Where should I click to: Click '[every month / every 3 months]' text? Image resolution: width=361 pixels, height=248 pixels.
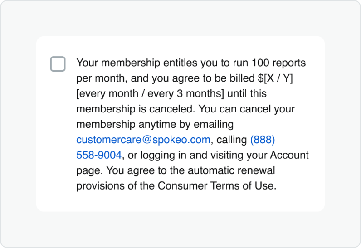[x=150, y=93]
